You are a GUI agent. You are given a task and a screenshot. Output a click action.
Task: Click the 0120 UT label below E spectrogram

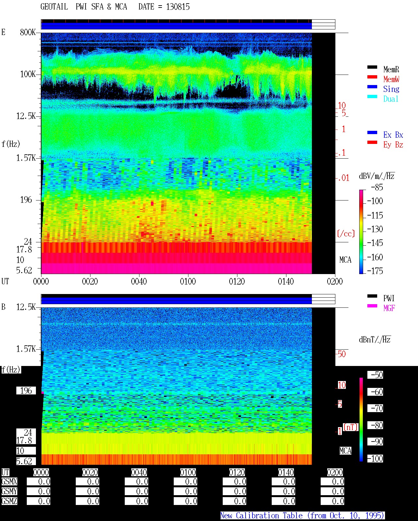pos(237,281)
